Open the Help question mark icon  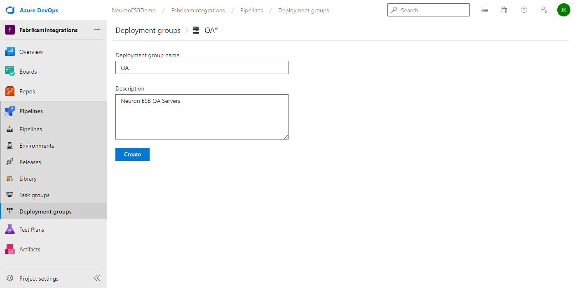click(x=524, y=10)
